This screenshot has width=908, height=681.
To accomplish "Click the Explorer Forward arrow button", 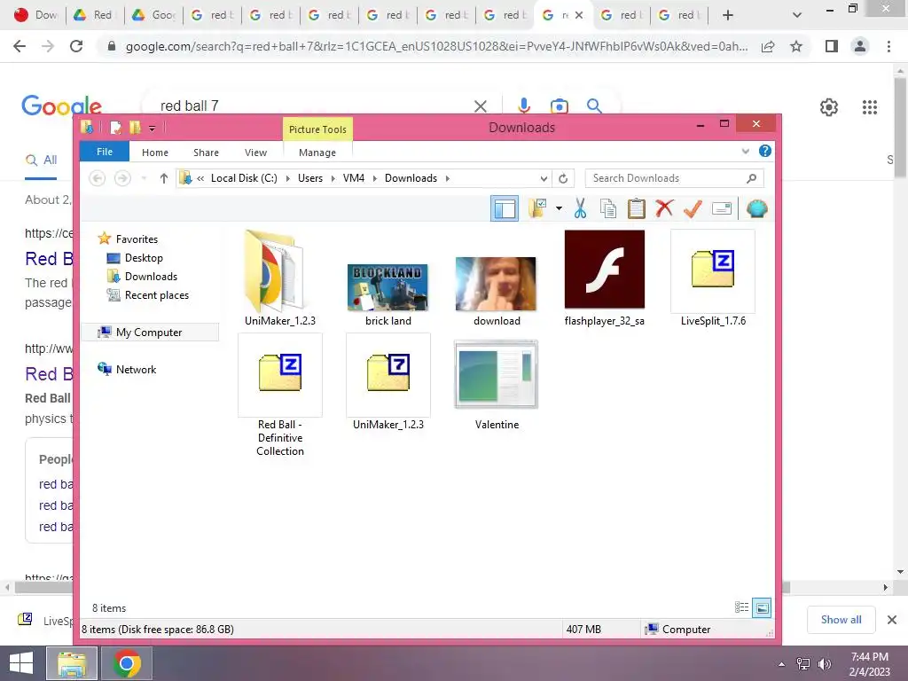I will 122,178.
